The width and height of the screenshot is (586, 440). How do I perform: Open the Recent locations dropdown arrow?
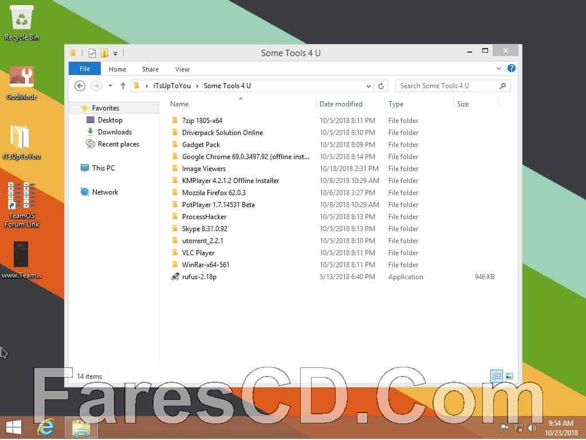click(x=110, y=86)
